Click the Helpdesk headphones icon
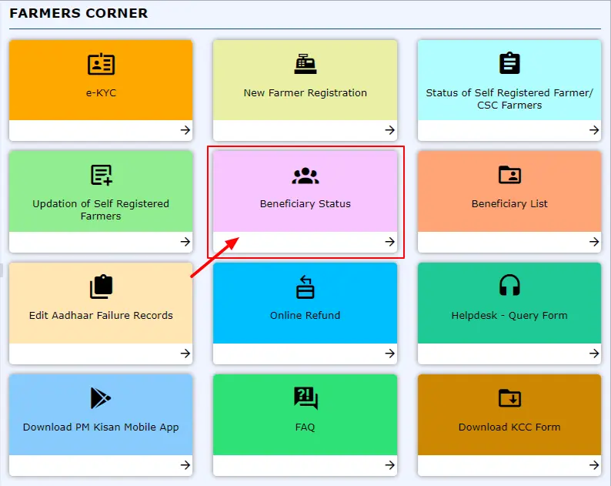 tap(509, 285)
